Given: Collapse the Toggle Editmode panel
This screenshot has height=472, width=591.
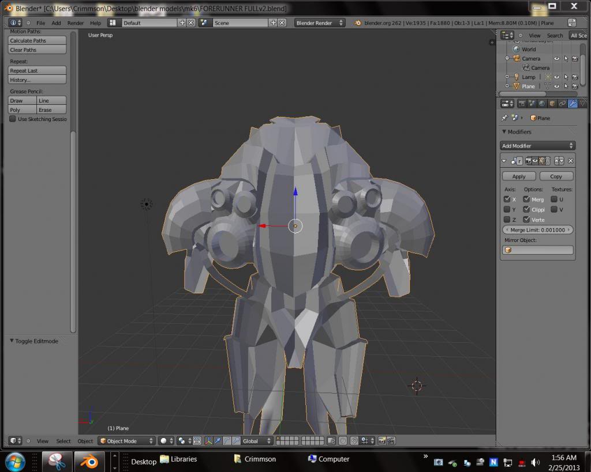Looking at the screenshot, I should pyautogui.click(x=12, y=341).
